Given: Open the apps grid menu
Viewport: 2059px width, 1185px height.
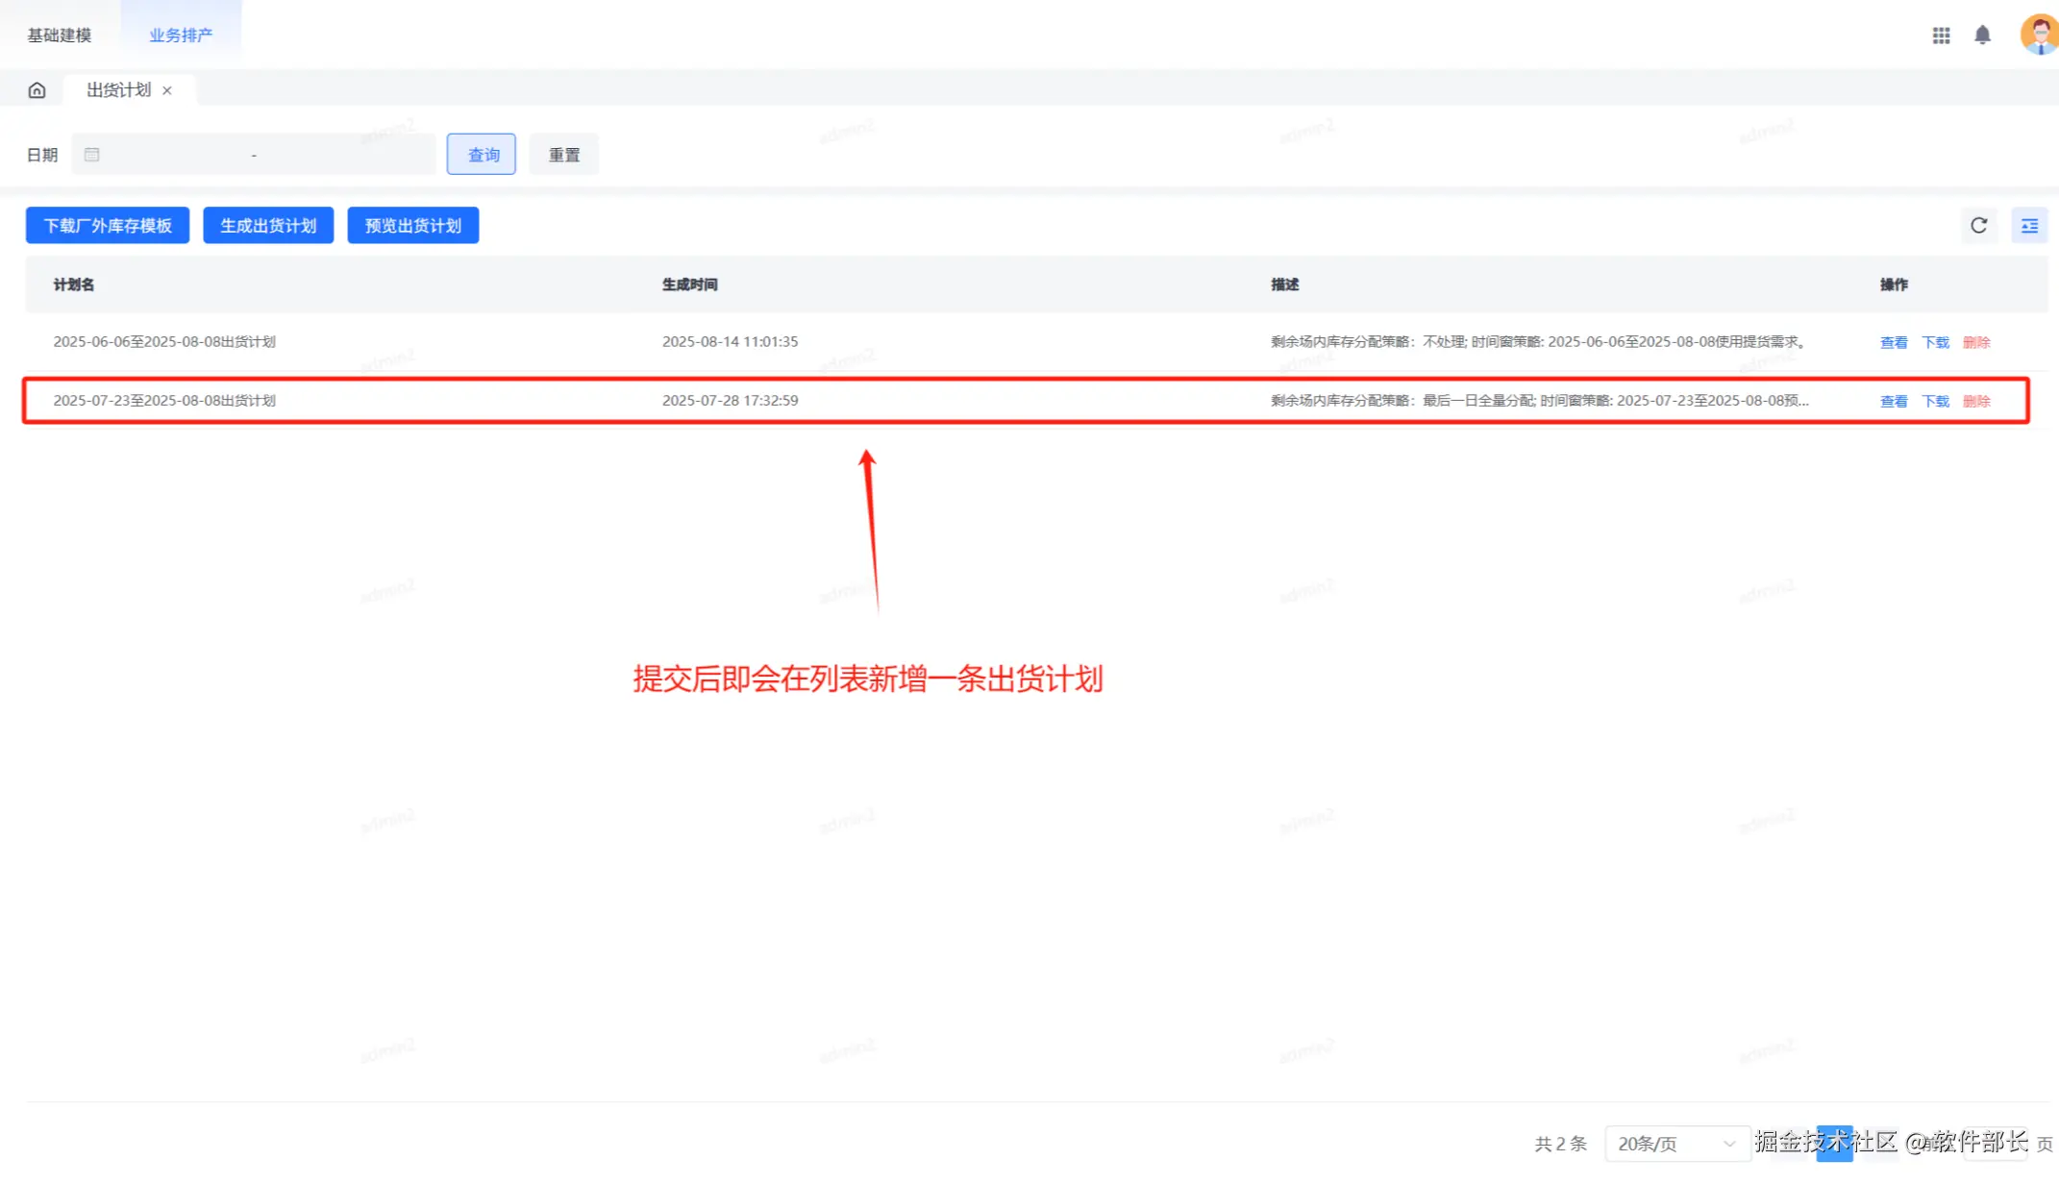Looking at the screenshot, I should (x=1941, y=36).
